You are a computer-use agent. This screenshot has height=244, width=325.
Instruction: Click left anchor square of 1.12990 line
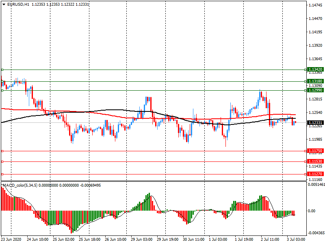(2, 90)
